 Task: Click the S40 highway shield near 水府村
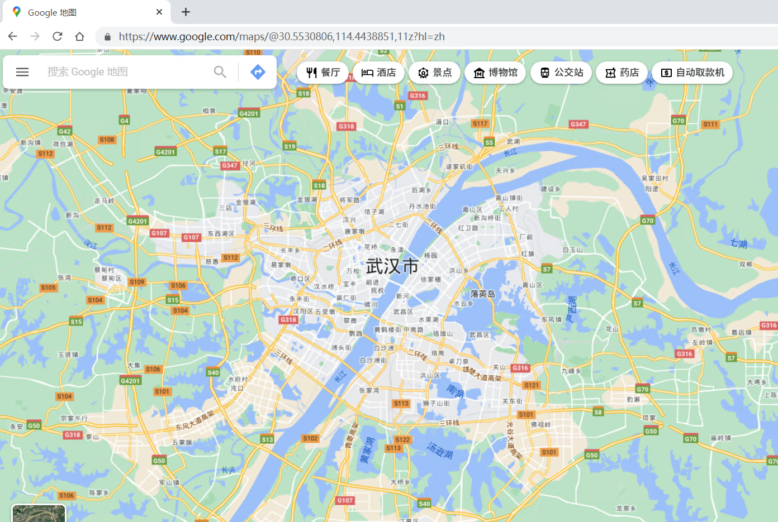coord(213,372)
